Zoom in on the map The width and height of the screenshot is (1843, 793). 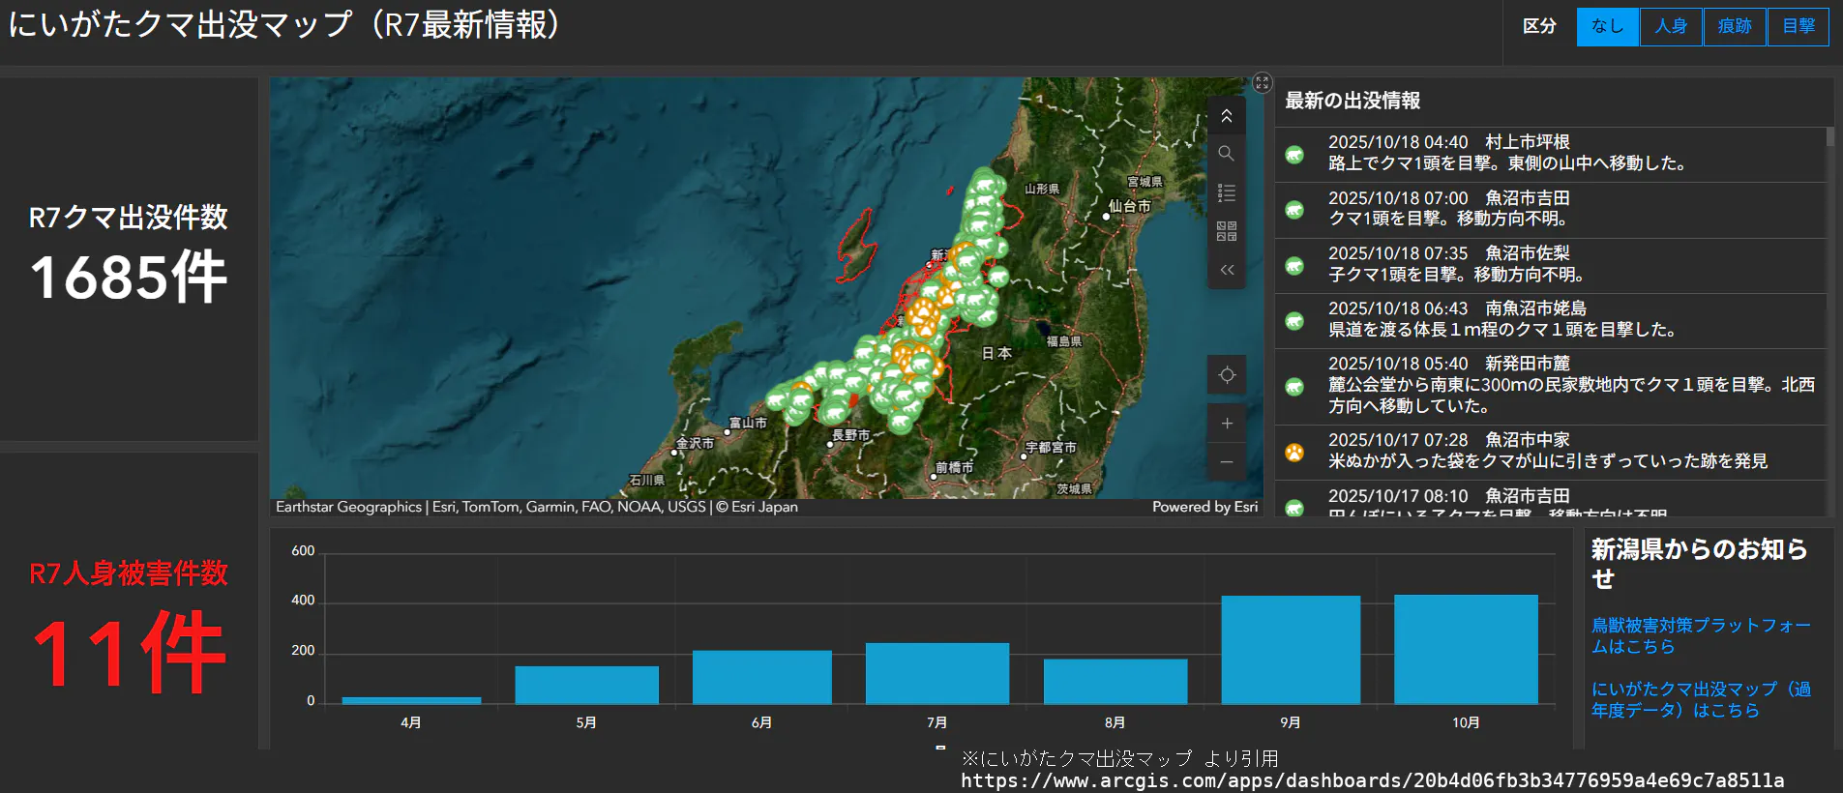1226,424
